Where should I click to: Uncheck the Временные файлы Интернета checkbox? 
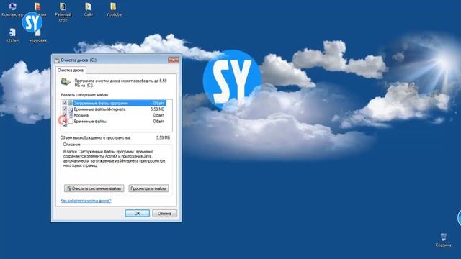(65, 109)
